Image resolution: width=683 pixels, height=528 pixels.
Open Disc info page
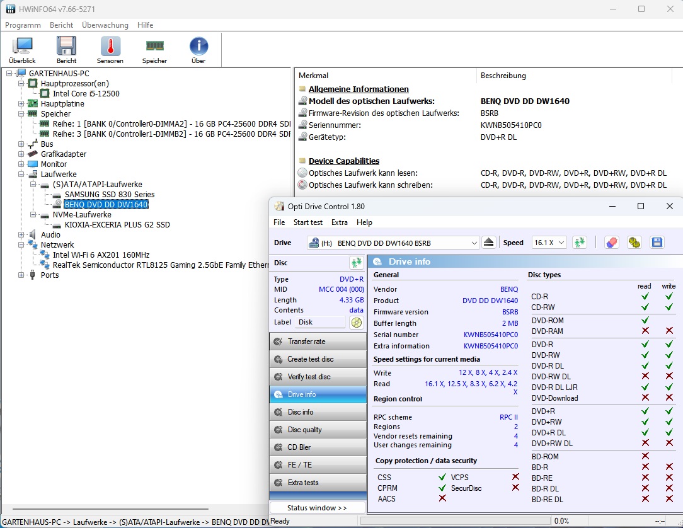pyautogui.click(x=318, y=412)
